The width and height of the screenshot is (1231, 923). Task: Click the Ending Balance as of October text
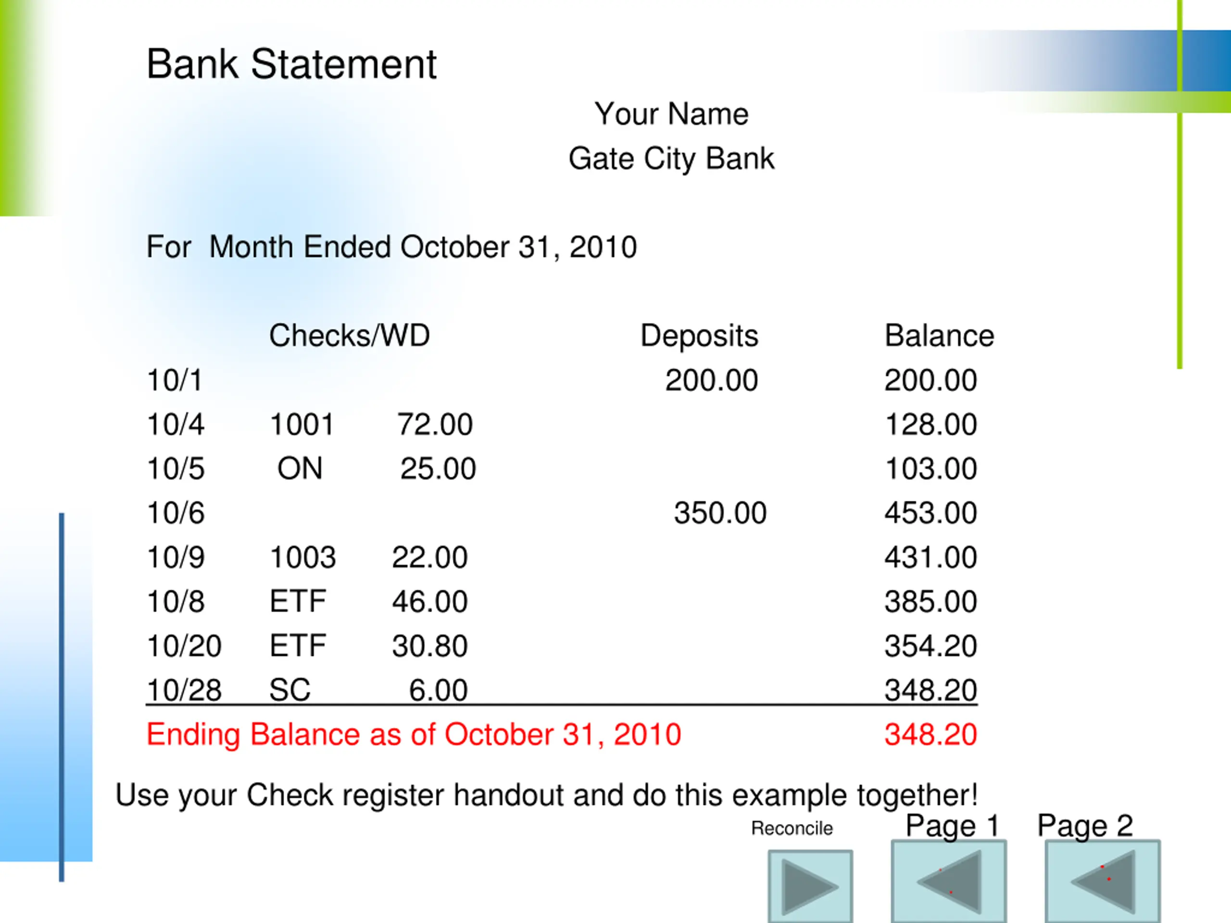(414, 735)
